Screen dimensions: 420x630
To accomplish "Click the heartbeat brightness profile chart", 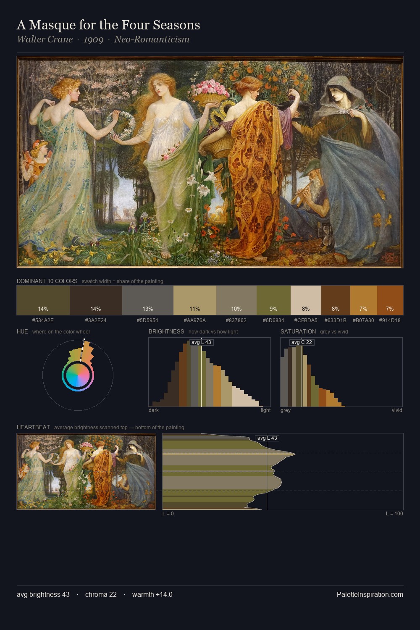I will click(x=283, y=472).
